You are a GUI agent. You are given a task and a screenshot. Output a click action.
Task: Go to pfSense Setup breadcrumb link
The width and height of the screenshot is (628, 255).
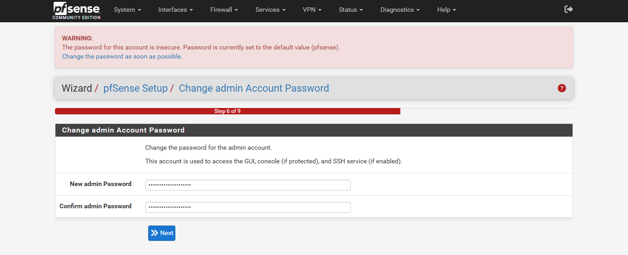click(x=135, y=88)
